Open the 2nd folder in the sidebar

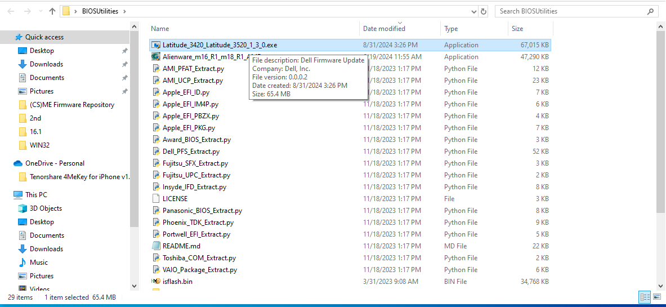click(35, 118)
